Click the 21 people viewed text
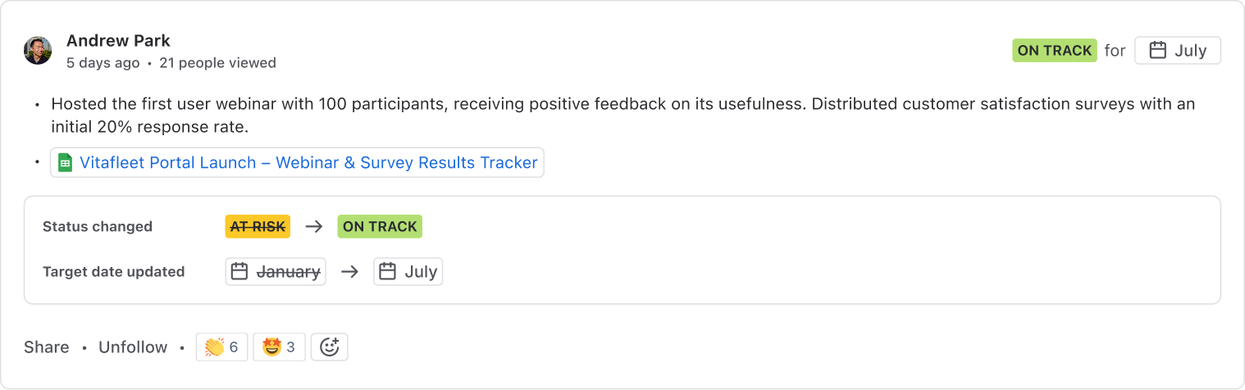The height and width of the screenshot is (390, 1245). coord(217,63)
